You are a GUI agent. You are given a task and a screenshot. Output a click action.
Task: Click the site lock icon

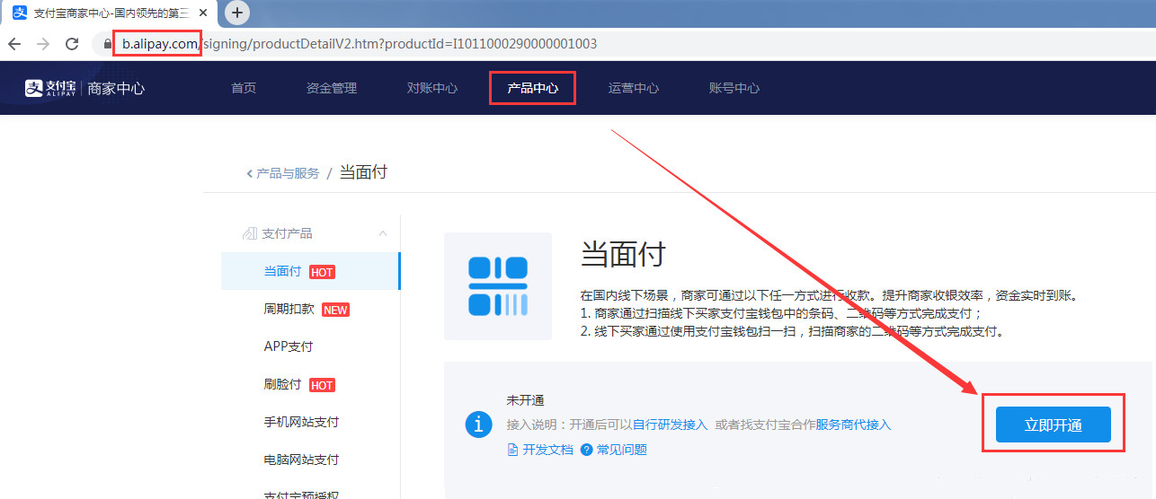(x=107, y=44)
